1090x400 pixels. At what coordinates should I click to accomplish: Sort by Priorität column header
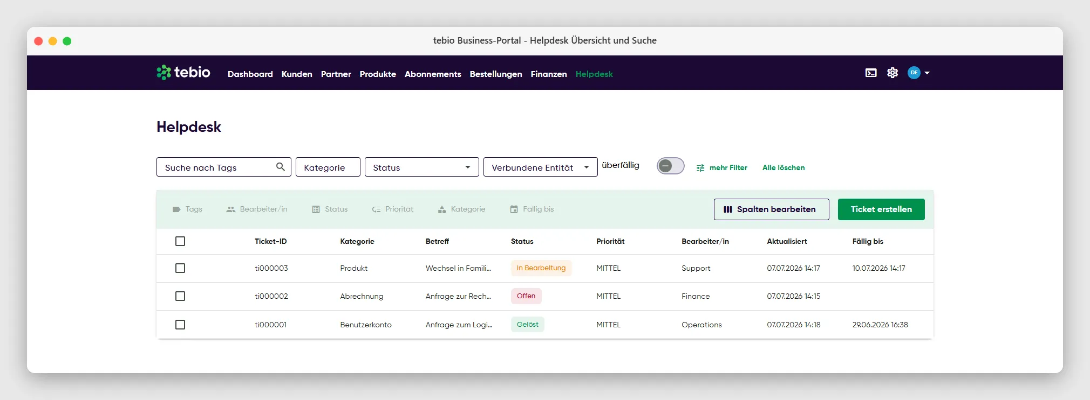coord(610,241)
